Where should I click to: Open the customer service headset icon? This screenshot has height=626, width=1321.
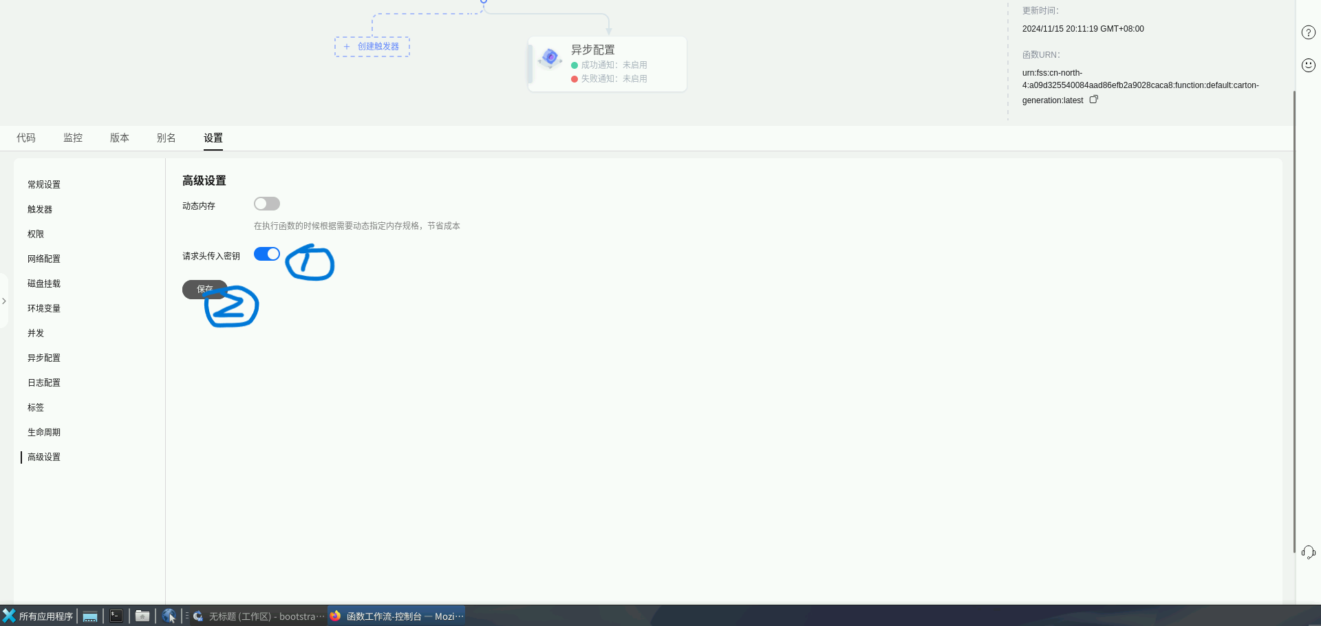[1309, 552]
